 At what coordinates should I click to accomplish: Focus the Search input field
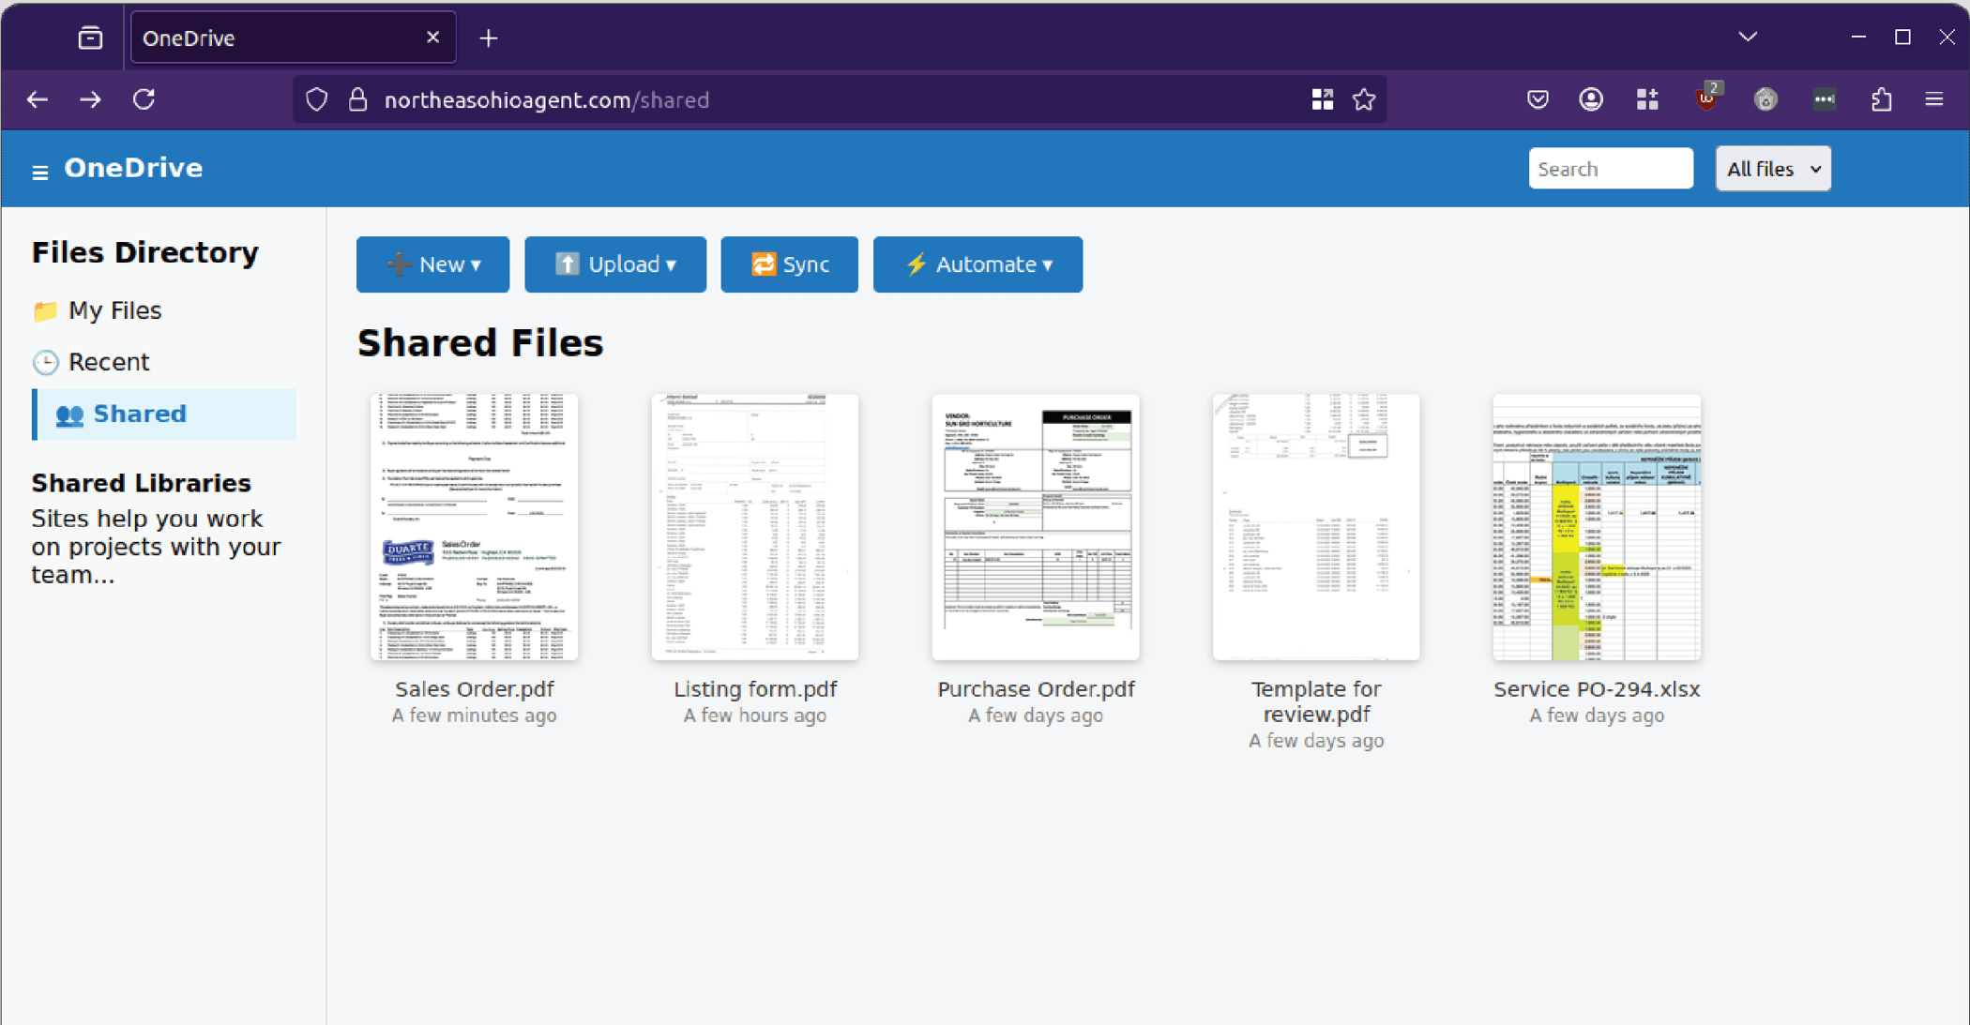pyautogui.click(x=1610, y=169)
